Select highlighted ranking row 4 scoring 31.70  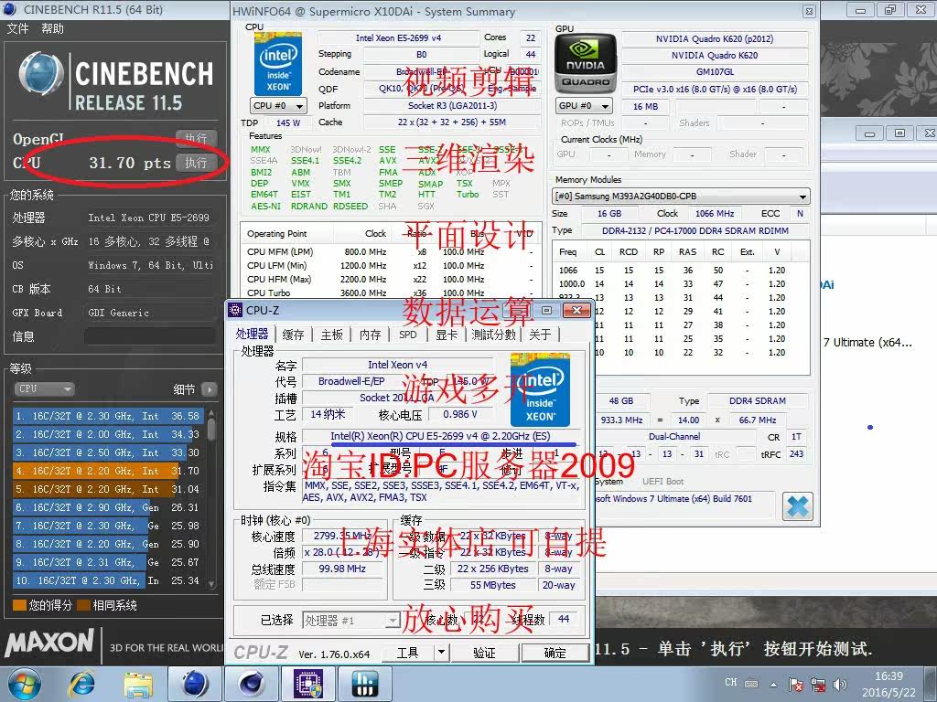(x=108, y=471)
